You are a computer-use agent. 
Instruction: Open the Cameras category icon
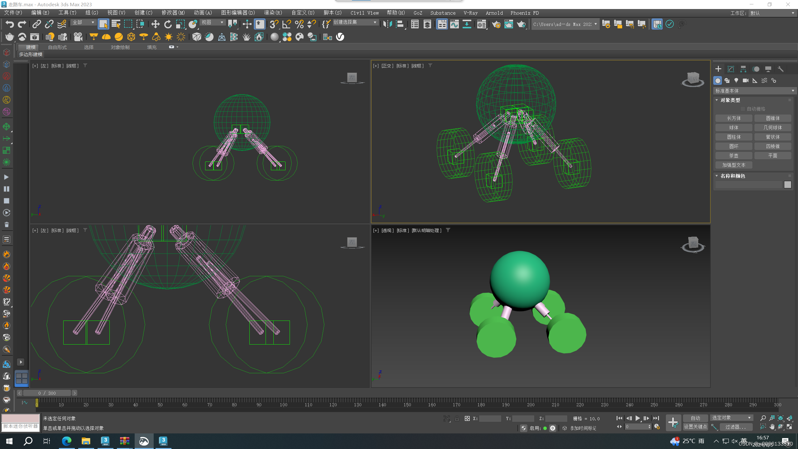[x=745, y=80]
